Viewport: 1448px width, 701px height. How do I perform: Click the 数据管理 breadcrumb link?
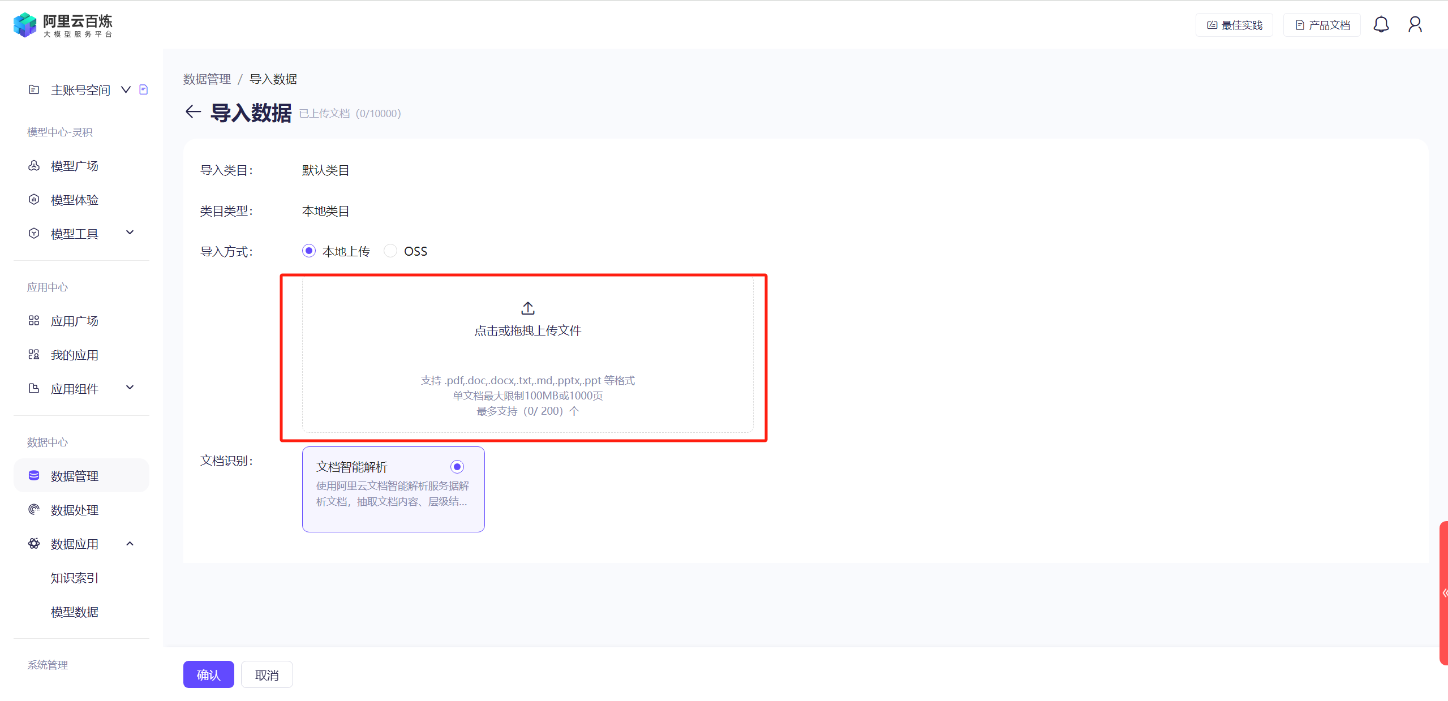[x=207, y=79]
